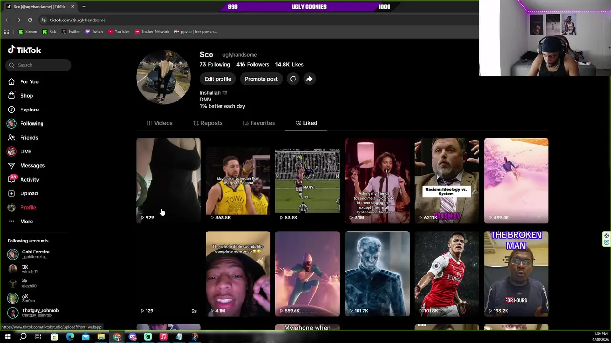Open the ppv.to bookmark
Viewport: 611px width, 343px height.
[x=195, y=32]
